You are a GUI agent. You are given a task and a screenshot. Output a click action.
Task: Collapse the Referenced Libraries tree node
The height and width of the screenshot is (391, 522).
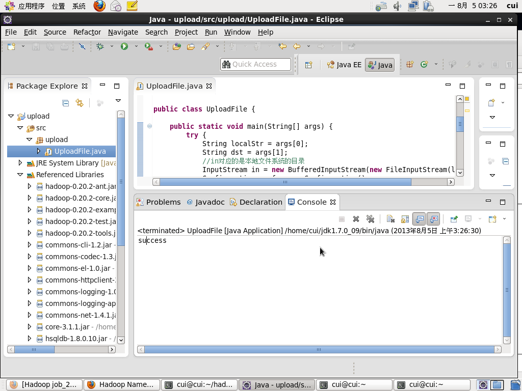pos(20,175)
